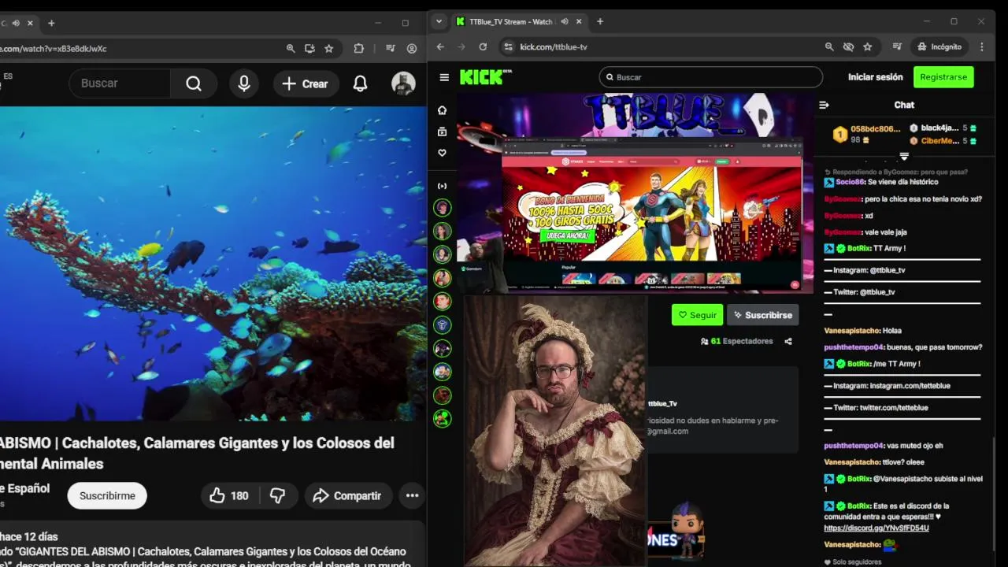Screen dimensions: 1008x567
Task: Collapse the Kick chat panel arrow icon
Action: 824,105
